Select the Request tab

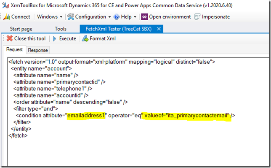coord(14,49)
